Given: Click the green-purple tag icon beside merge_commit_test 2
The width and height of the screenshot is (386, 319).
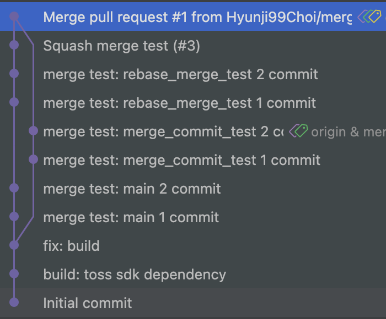Looking at the screenshot, I should [x=298, y=131].
